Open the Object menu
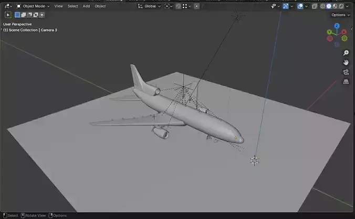Screen dimensions: 355x219 100,6
